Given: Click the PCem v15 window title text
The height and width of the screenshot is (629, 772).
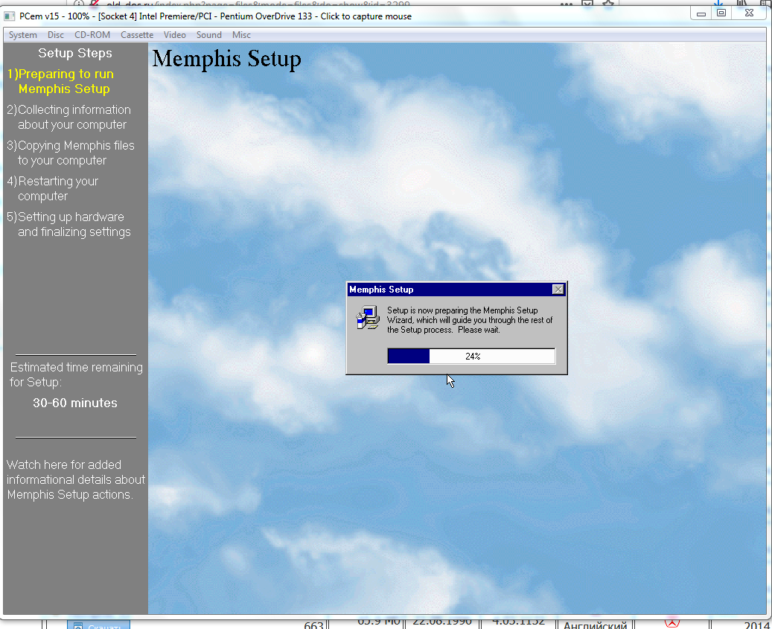Looking at the screenshot, I should click(x=215, y=16).
